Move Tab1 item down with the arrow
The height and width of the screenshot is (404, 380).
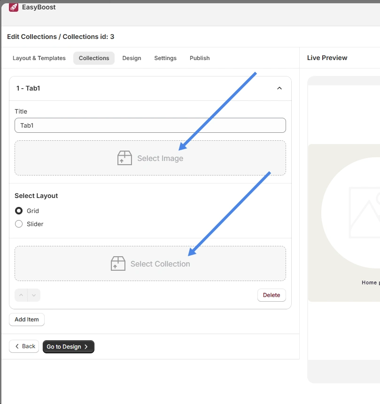[x=34, y=295]
